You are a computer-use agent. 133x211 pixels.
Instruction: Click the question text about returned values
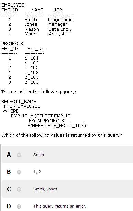[x=62, y=135]
